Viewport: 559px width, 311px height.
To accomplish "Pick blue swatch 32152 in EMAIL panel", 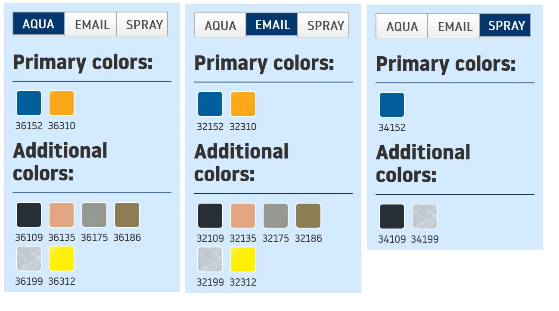I will (x=210, y=104).
